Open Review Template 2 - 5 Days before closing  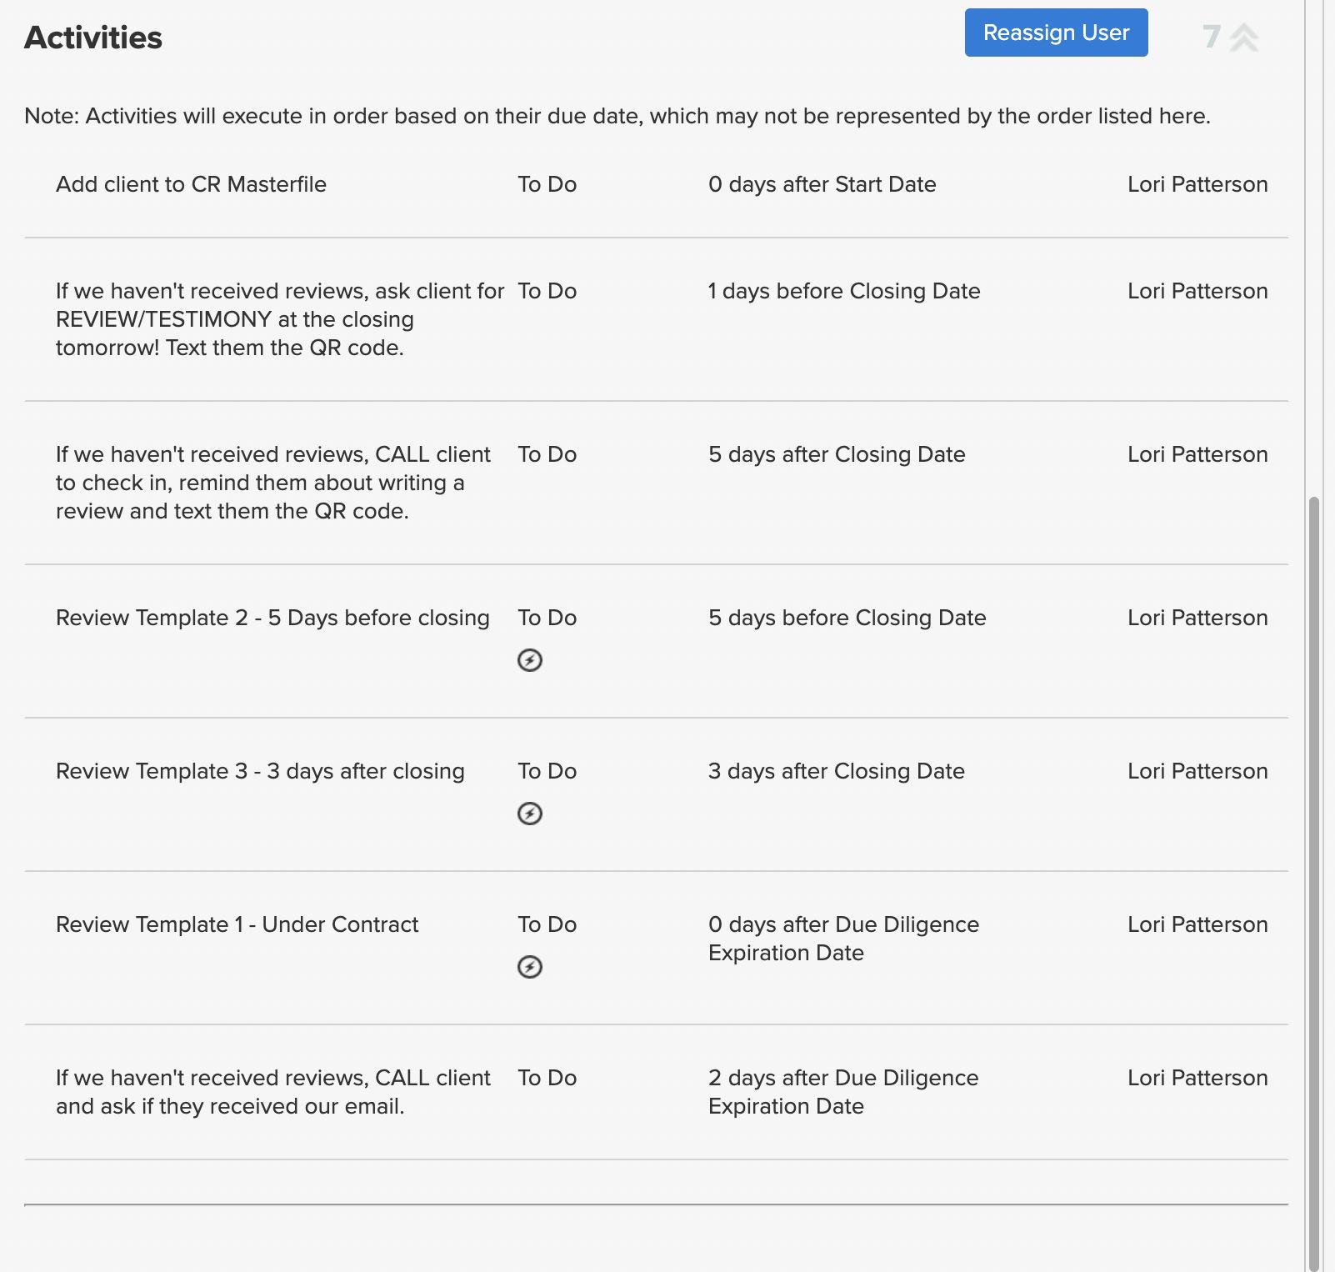(272, 618)
